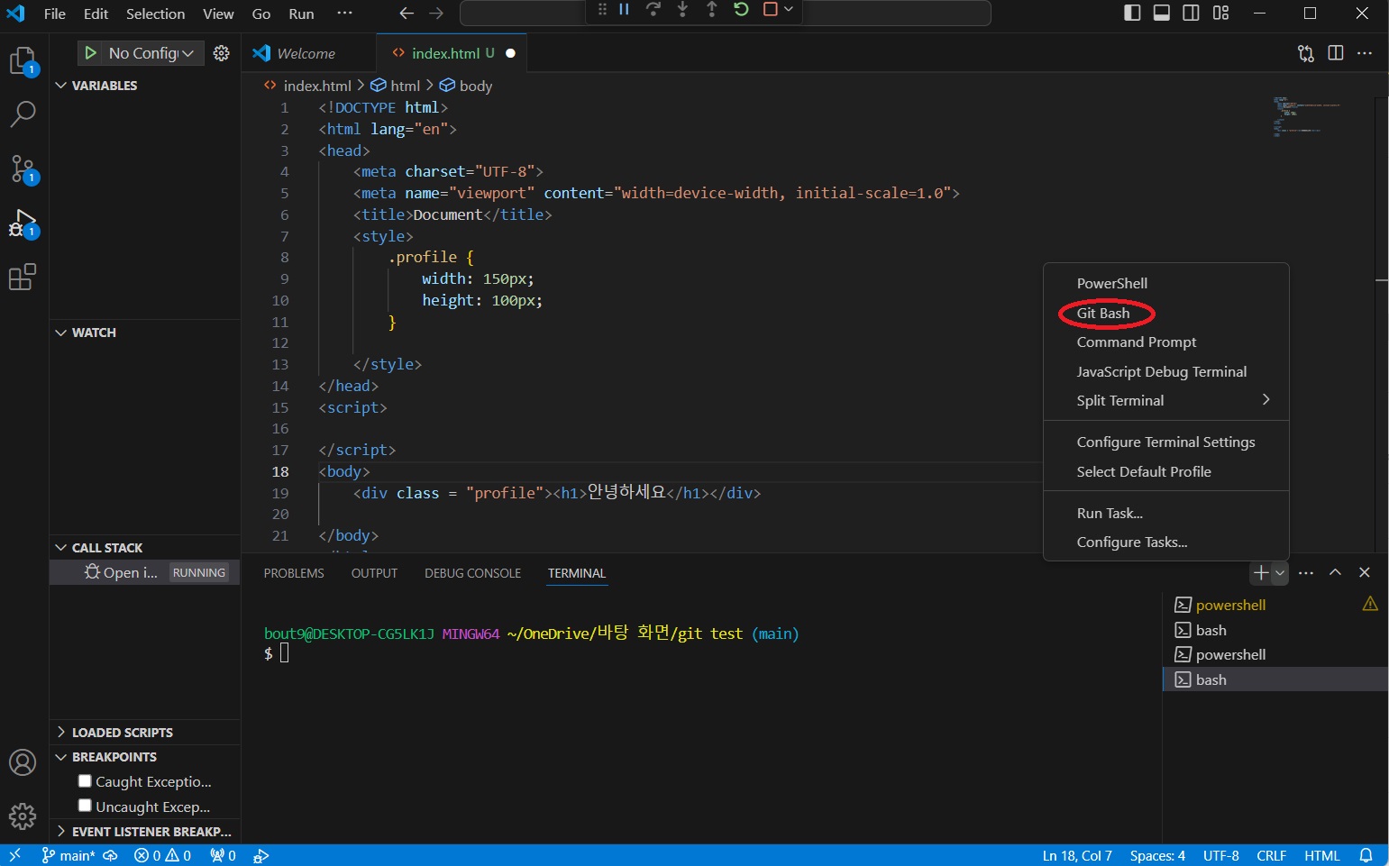Image resolution: width=1389 pixels, height=866 pixels.
Task: Open terminal panel Views and More Actions
Action: [1306, 572]
